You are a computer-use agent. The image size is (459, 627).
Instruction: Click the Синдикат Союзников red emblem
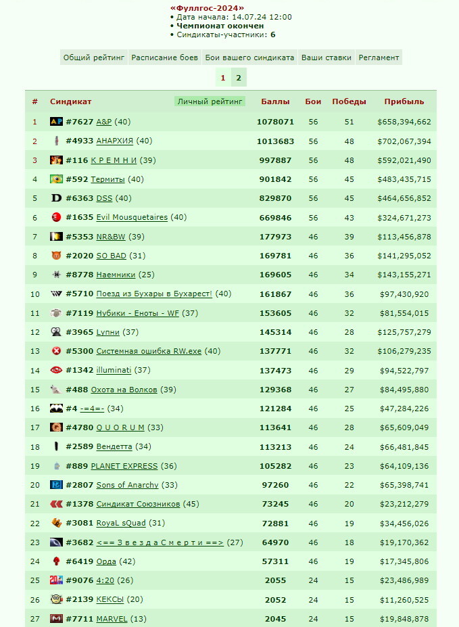[56, 504]
